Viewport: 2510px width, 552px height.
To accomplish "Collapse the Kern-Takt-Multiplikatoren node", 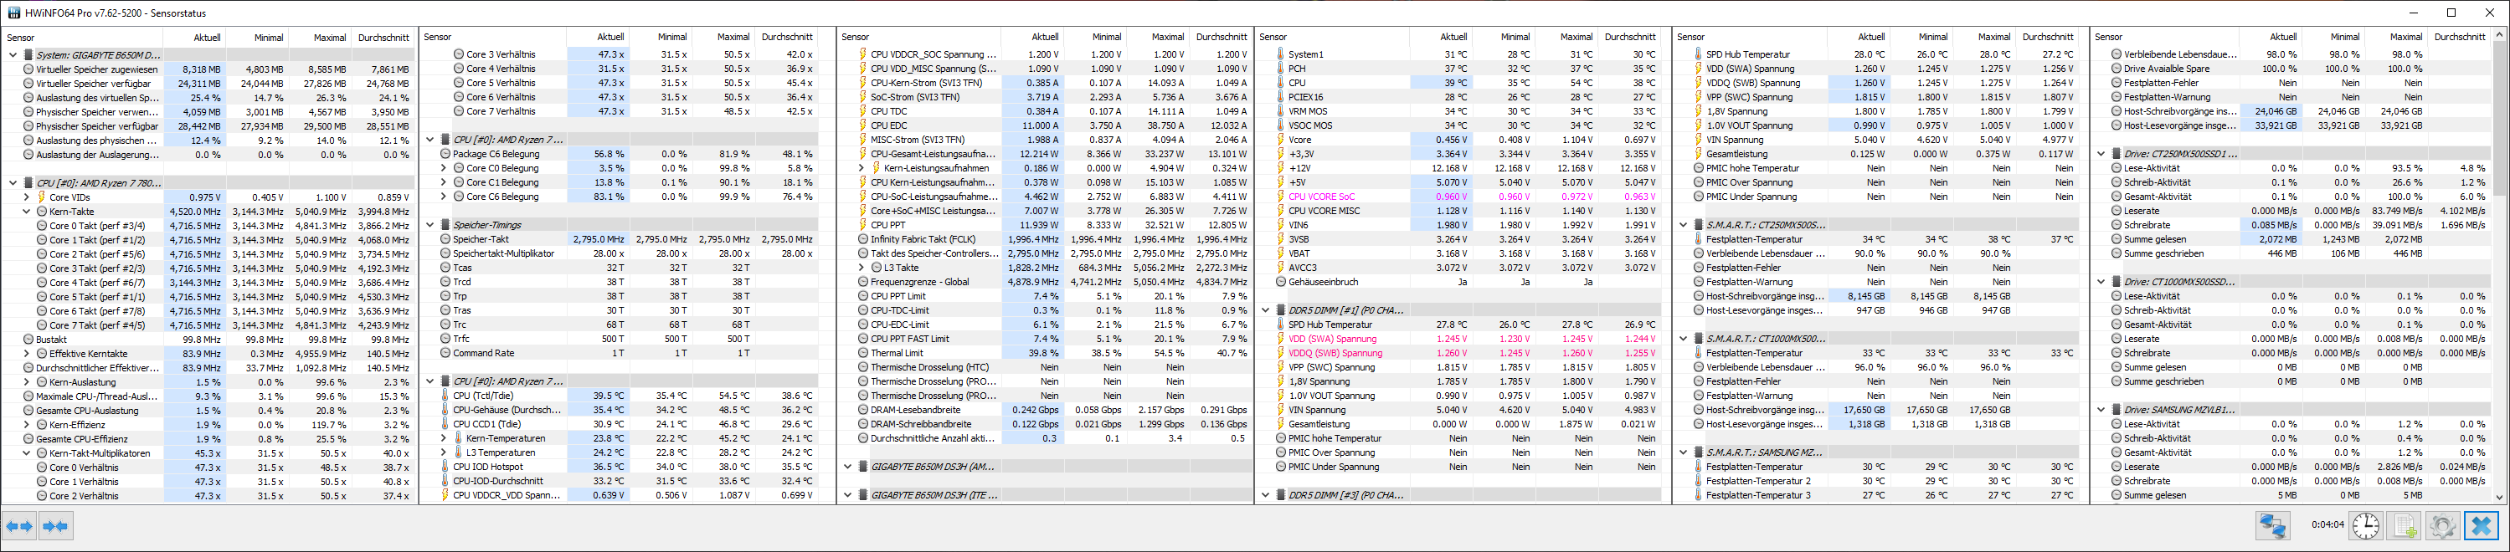I will pyautogui.click(x=26, y=452).
